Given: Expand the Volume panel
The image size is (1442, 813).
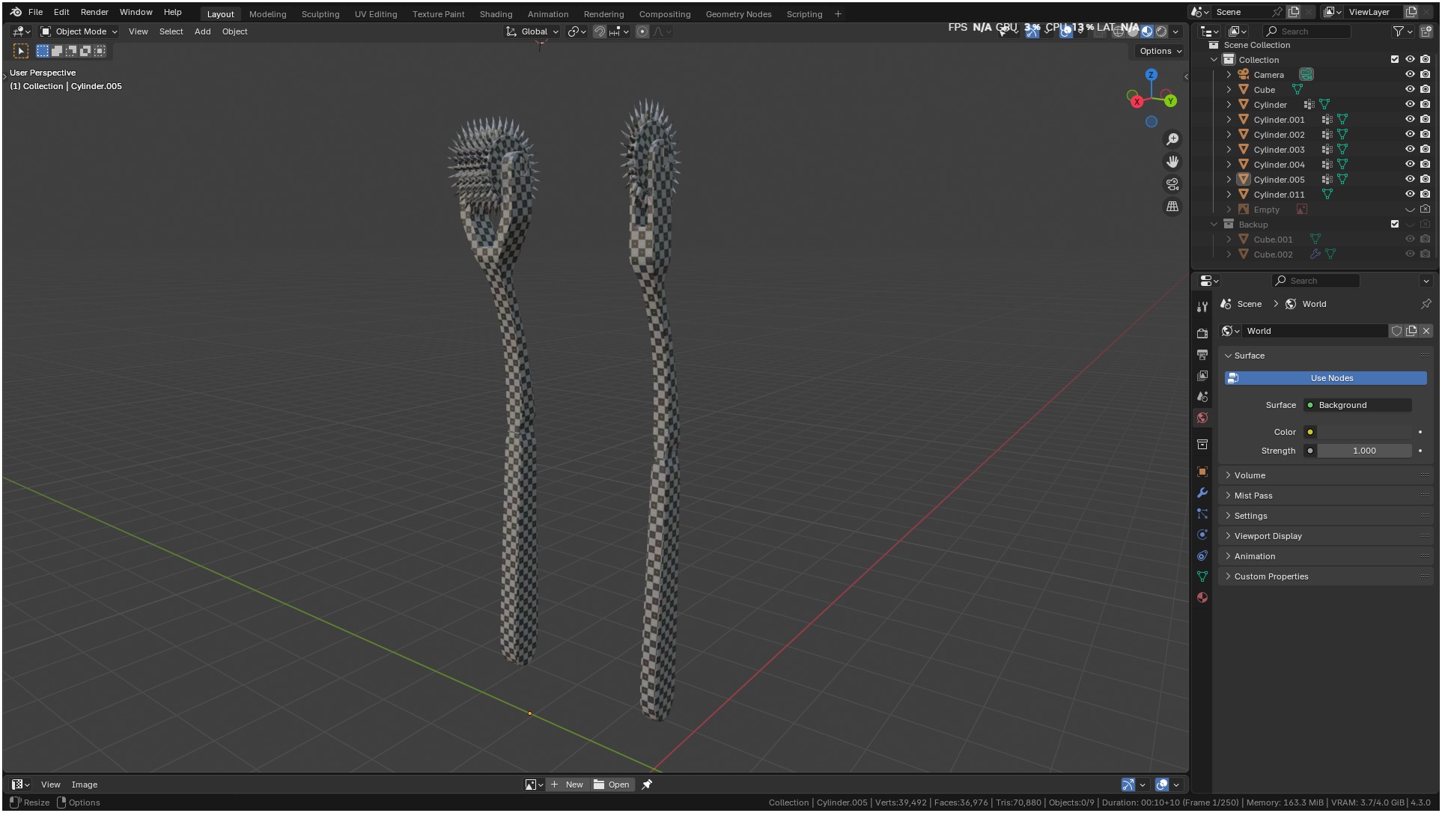Looking at the screenshot, I should (x=1250, y=476).
